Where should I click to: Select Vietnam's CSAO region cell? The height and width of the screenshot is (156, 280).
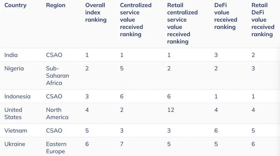(54, 131)
